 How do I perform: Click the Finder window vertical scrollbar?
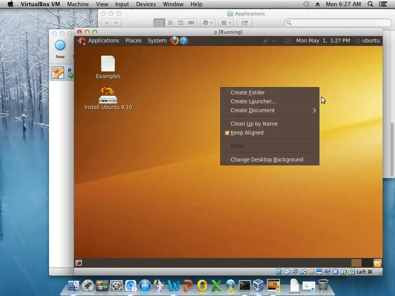[392, 150]
